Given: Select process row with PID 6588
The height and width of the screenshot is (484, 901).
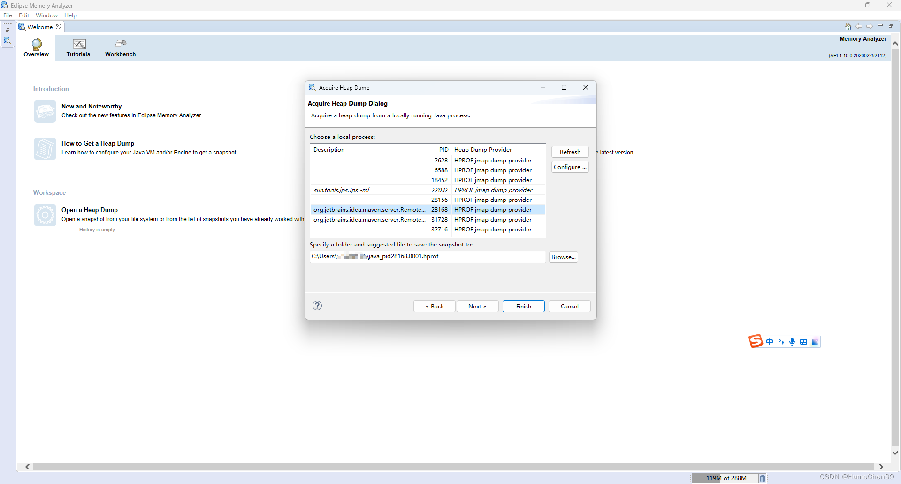Looking at the screenshot, I should [x=428, y=170].
